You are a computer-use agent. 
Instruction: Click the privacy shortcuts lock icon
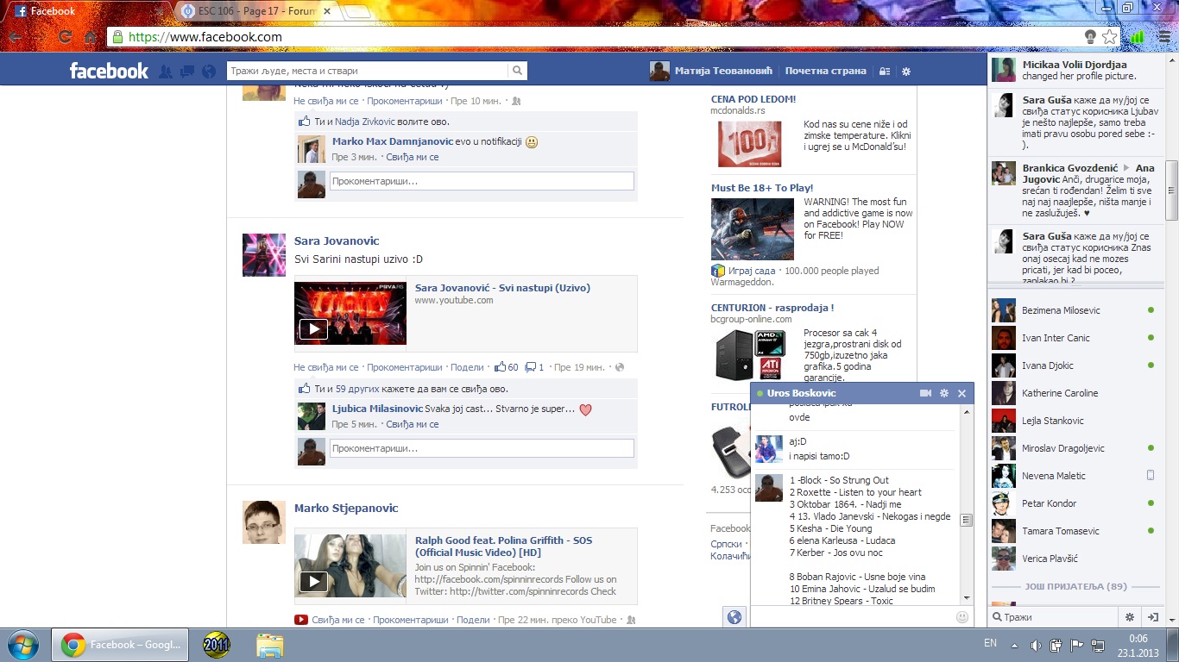click(x=884, y=72)
